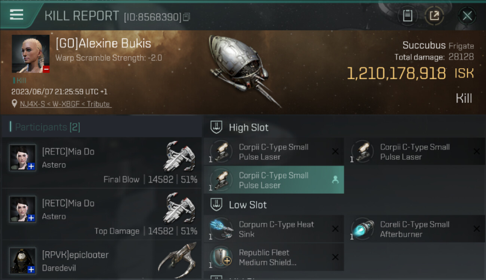Select Mia Do Top Damage entry
The image size is (486, 280).
101,214
